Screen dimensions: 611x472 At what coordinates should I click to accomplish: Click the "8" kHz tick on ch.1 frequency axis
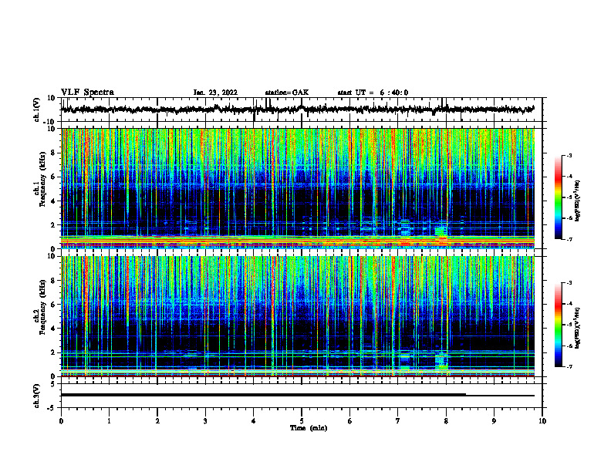click(x=54, y=153)
